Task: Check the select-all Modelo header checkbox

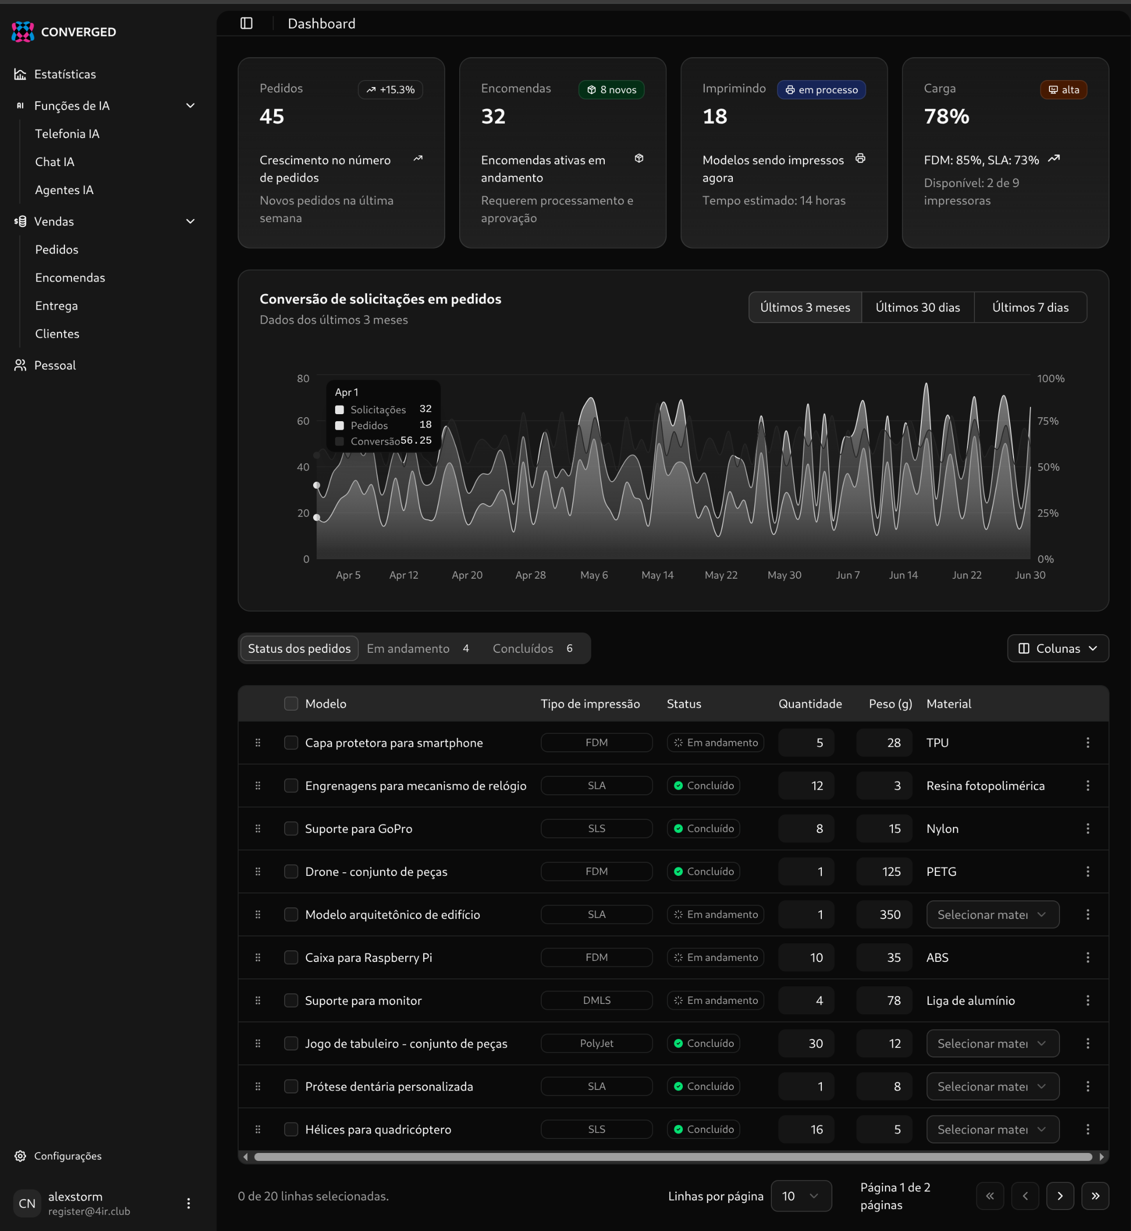Action: [291, 704]
